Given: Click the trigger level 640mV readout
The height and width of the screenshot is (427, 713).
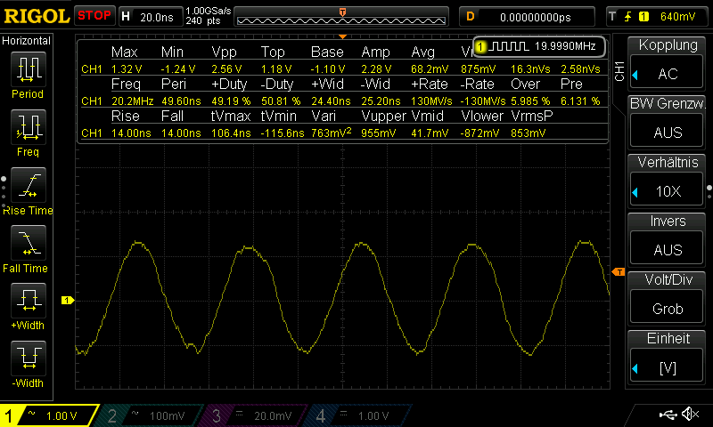Looking at the screenshot, I should point(677,17).
